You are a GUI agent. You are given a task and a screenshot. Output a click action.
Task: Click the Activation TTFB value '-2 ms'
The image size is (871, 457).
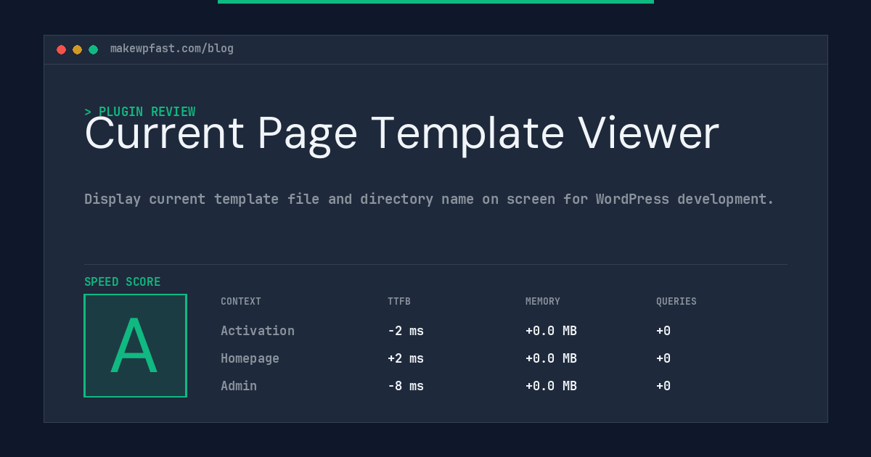[406, 331]
